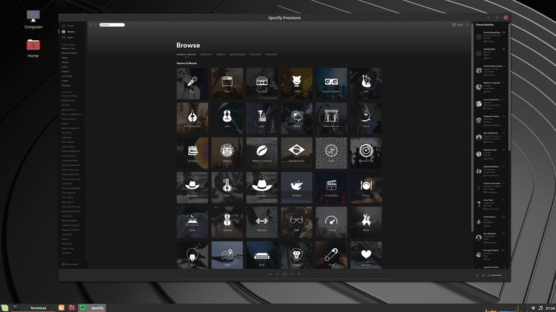Go forward with the right arrow

95,25
